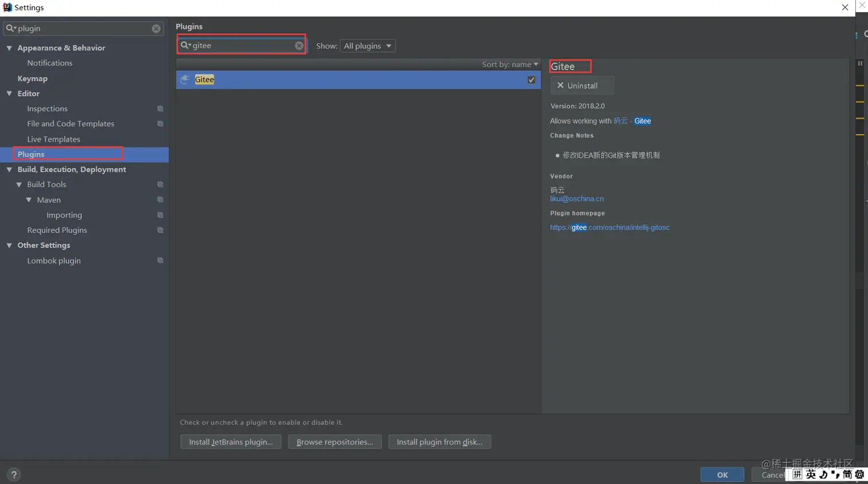Click the project-level icon beside Inspections

pos(160,109)
